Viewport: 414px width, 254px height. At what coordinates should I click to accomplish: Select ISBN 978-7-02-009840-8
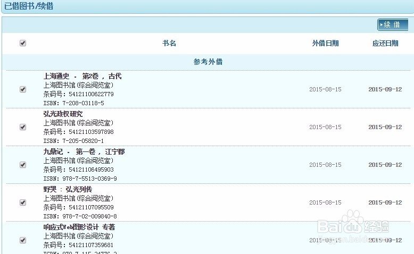(x=89, y=216)
